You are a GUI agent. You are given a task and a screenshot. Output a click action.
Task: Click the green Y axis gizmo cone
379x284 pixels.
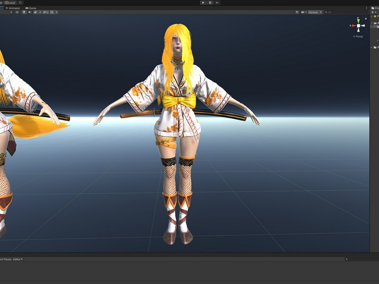358,21
